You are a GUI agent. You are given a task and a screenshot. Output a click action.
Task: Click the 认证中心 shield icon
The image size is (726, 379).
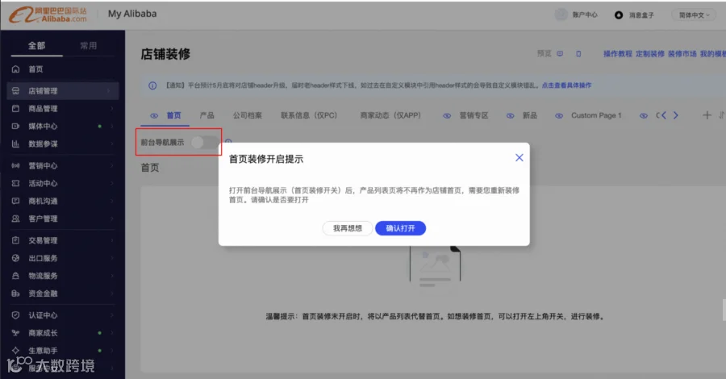point(16,315)
